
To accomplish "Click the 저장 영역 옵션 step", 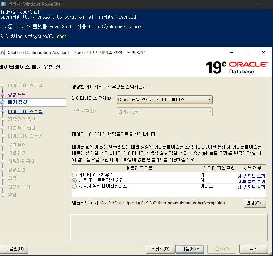I will [21, 119].
